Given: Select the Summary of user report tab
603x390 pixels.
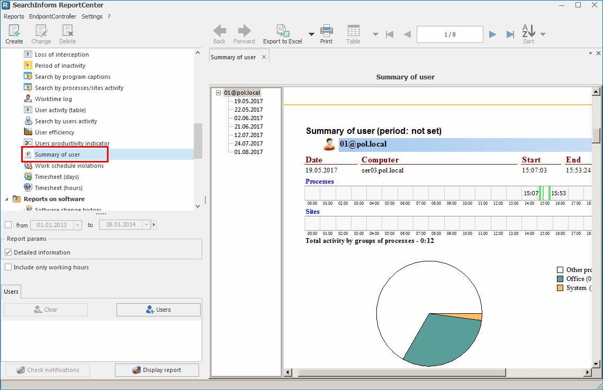Looking at the screenshot, I should click(x=233, y=57).
